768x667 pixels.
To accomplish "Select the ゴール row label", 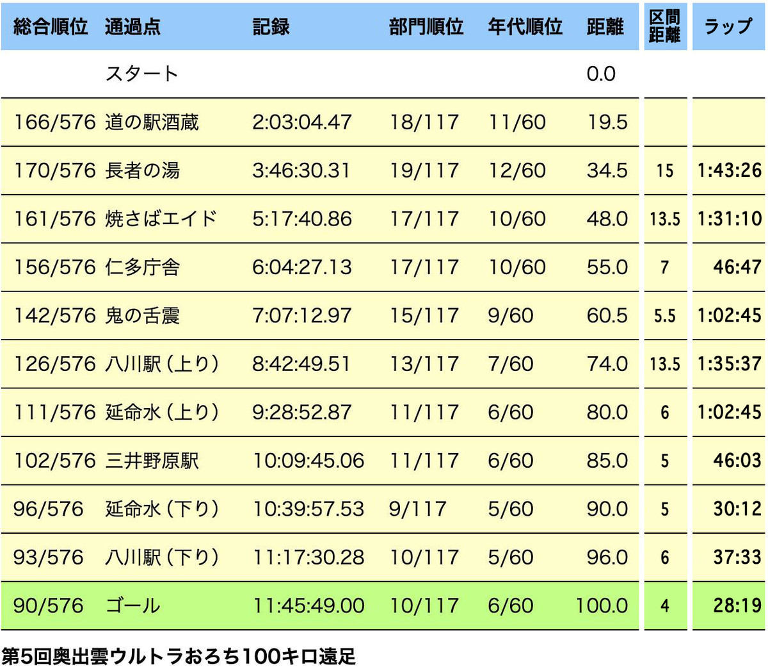I will [132, 605].
